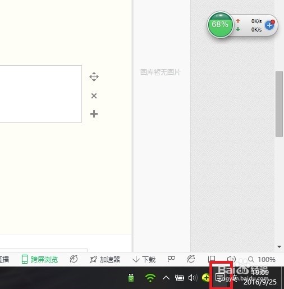Image resolution: width=284 pixels, height=289 pixels.
Task: Click the 68% memory accelerator ball
Action: (220, 25)
